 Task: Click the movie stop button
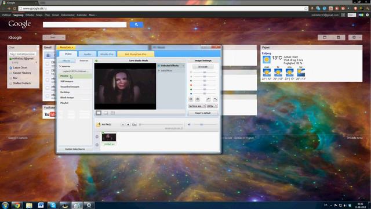(128, 124)
